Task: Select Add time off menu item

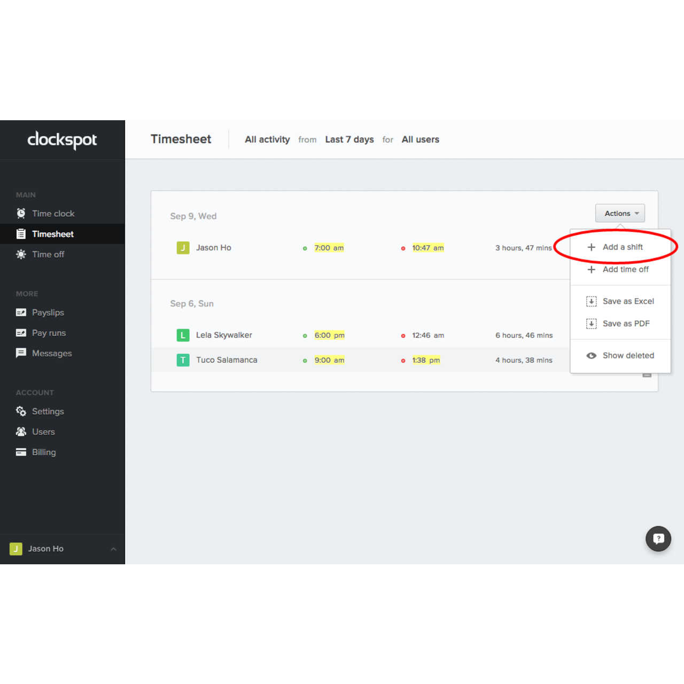Action: pos(625,269)
